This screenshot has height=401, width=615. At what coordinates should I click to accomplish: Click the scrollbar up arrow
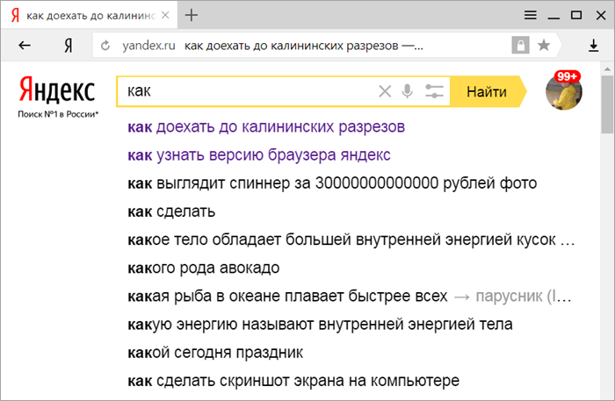(607, 69)
